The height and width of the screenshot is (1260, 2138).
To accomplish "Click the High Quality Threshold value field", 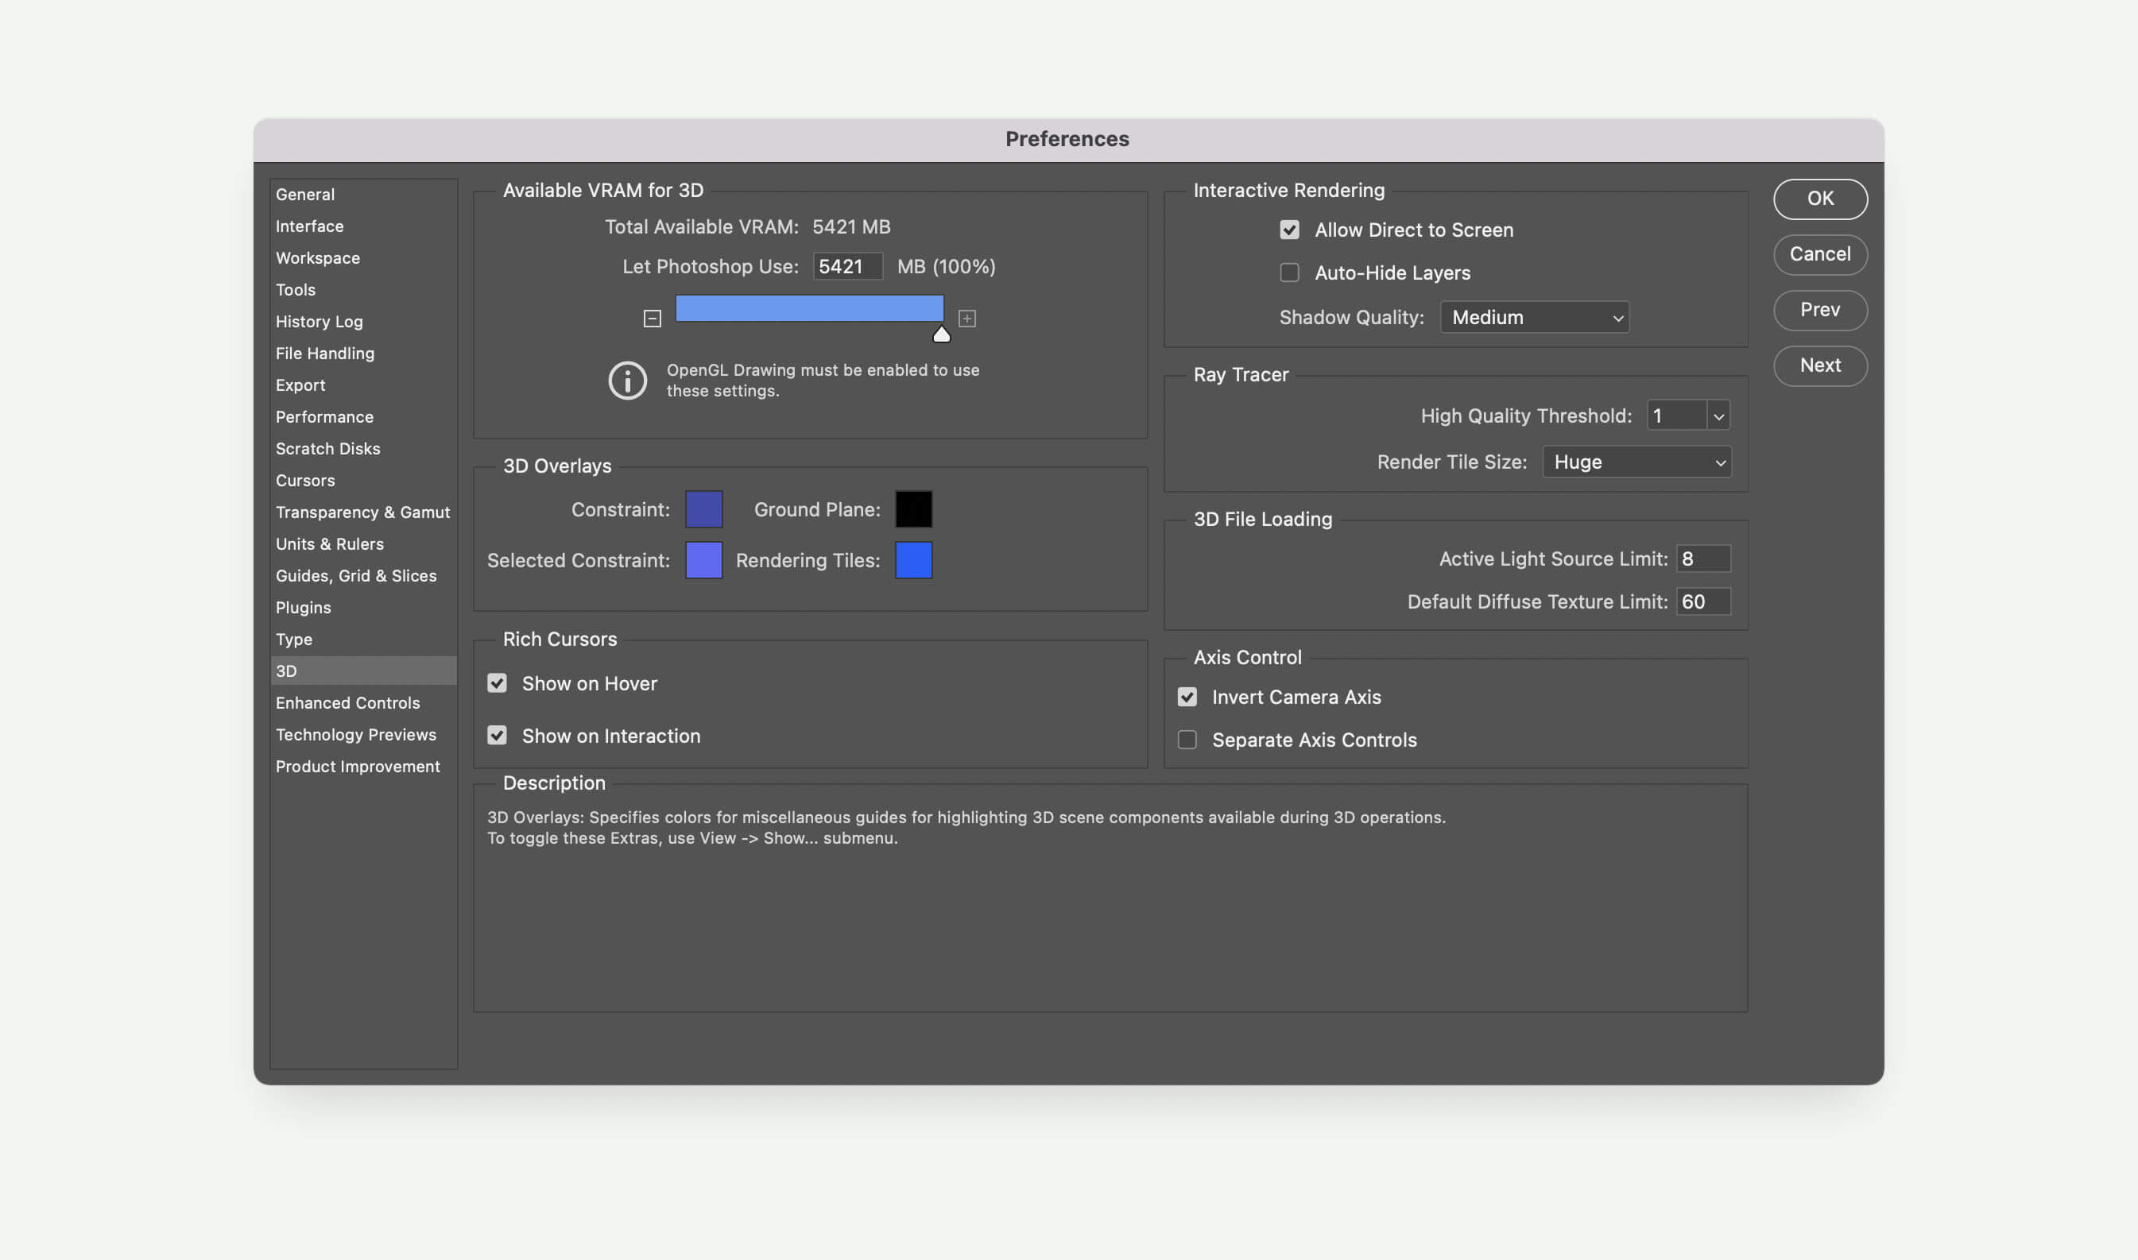I will pos(1677,416).
